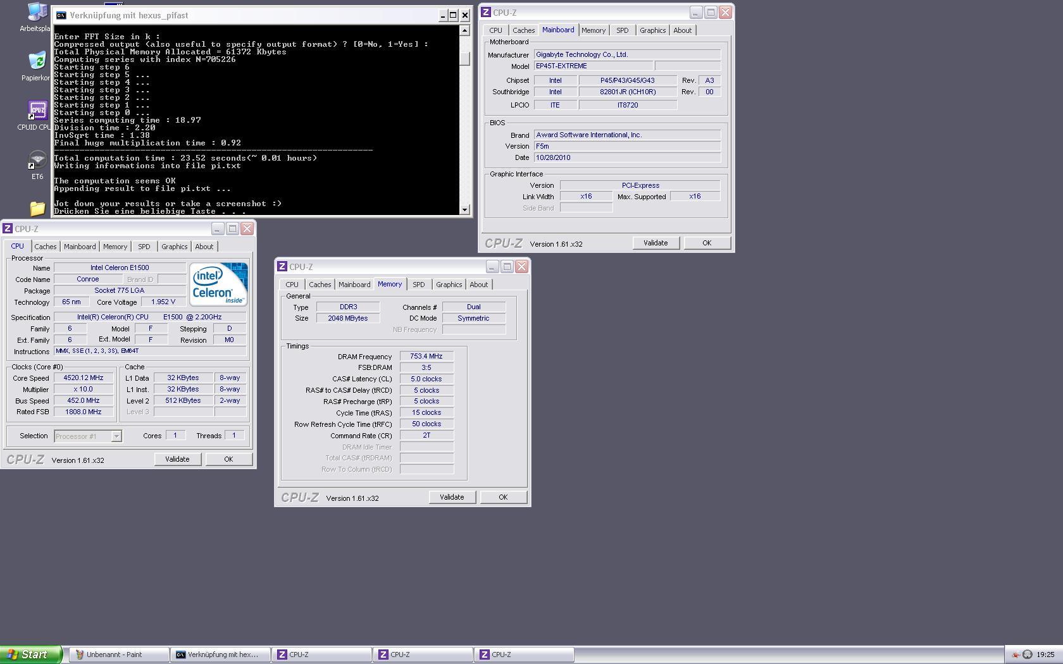This screenshot has width=1063, height=664.
Task: Click the console scrollbar thumb
Action: 464,58
